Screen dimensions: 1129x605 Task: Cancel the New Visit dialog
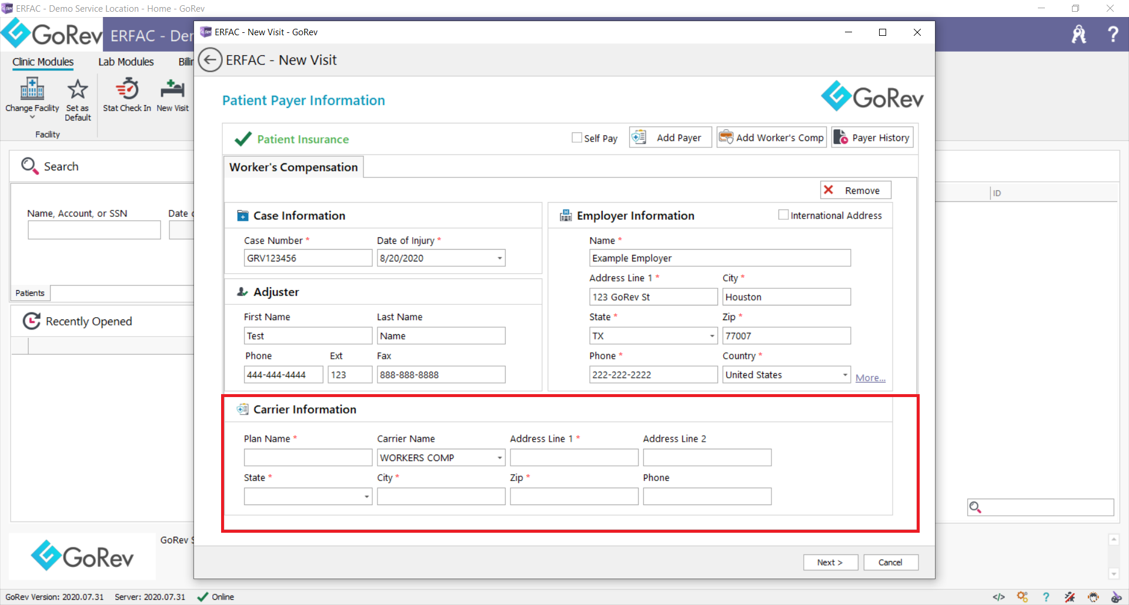pyautogui.click(x=890, y=562)
